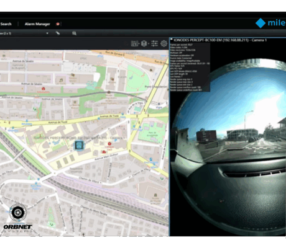Select the blue camera icon on the map
This screenshot has height=248, width=286.
pos(79,146)
